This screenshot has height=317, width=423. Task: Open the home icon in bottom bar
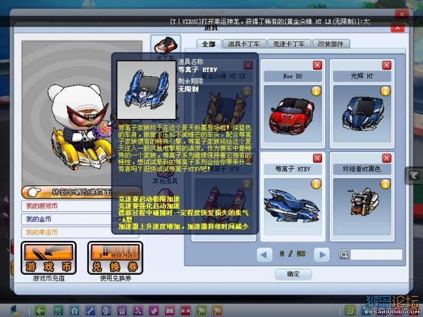click(x=74, y=310)
